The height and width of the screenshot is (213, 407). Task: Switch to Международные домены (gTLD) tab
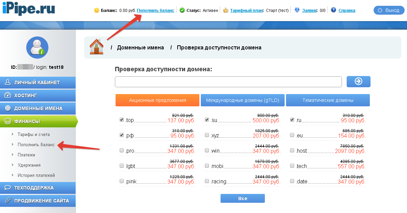pyautogui.click(x=242, y=101)
